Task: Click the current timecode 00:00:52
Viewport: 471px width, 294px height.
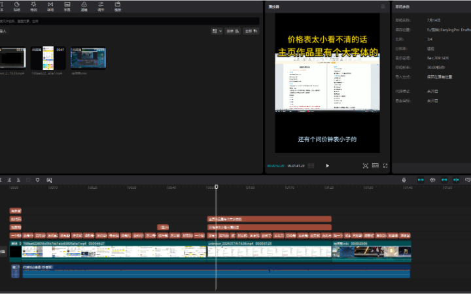Action: [275, 166]
